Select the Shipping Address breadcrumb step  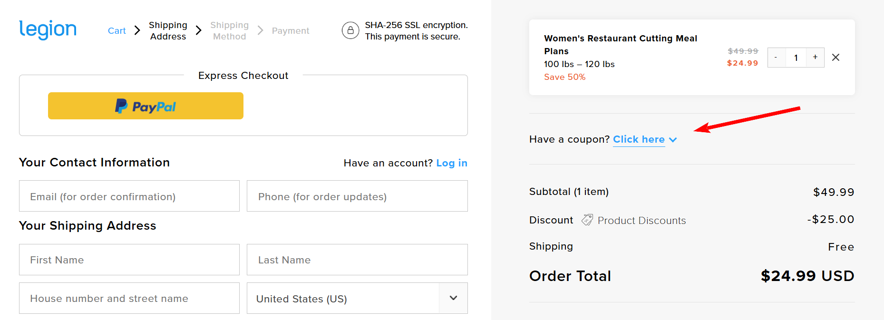[168, 31]
